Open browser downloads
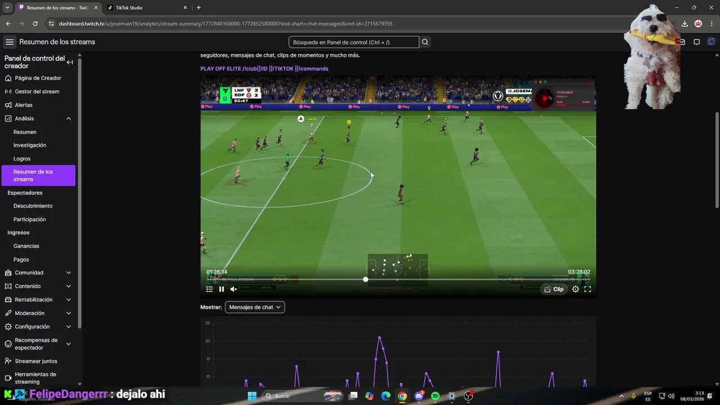The width and height of the screenshot is (720, 405). click(x=685, y=24)
